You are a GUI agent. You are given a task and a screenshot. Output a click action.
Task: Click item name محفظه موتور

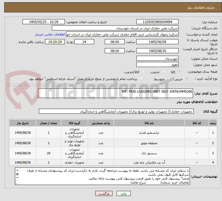pyautogui.click(x=149, y=143)
